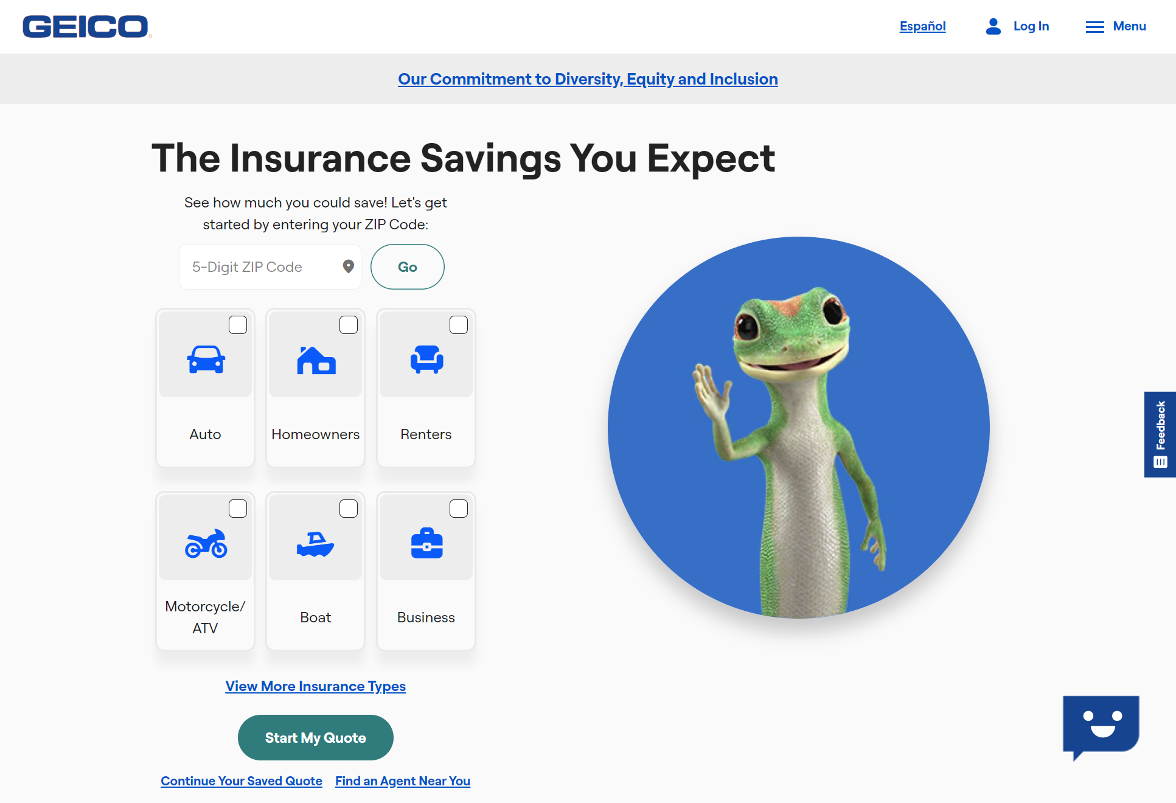1176x803 pixels.
Task: Click the Start My Quote button
Action: tap(316, 737)
